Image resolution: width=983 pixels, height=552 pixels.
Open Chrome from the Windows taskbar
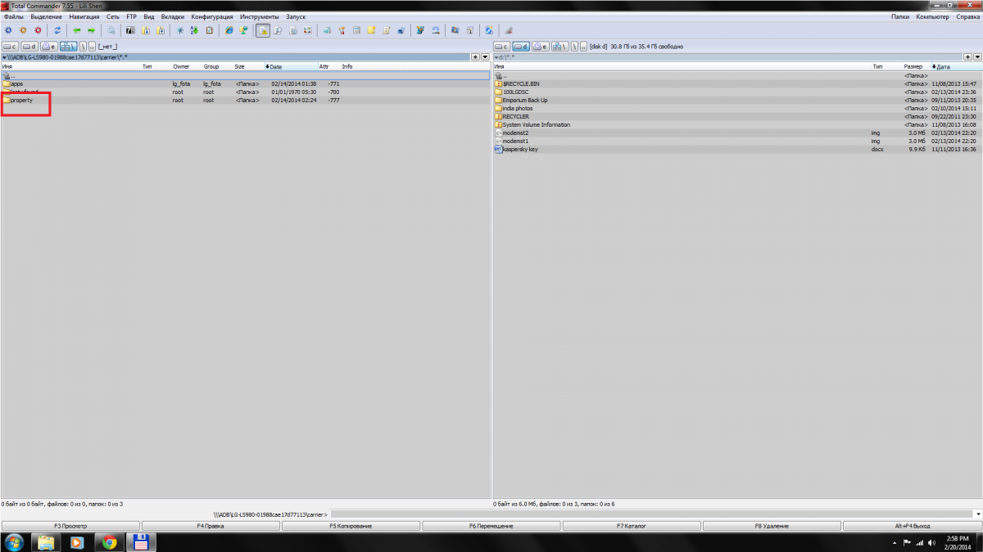(109, 542)
